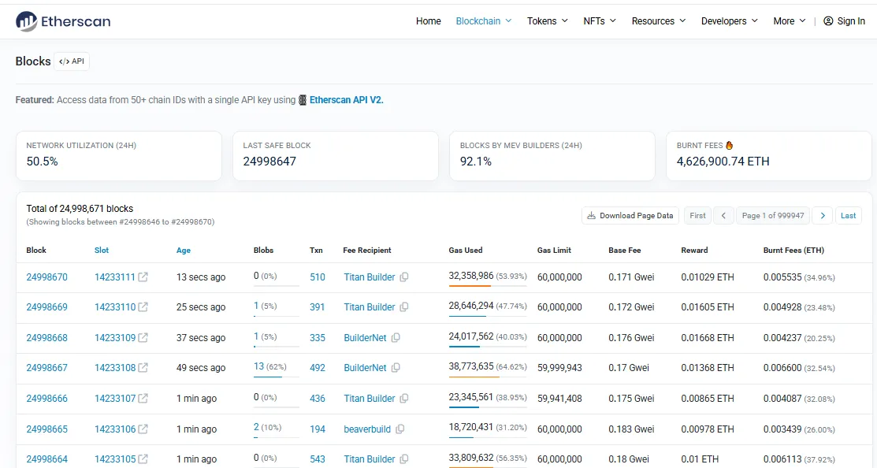877x468 pixels.
Task: Open the Developers dropdown menu
Action: [730, 20]
